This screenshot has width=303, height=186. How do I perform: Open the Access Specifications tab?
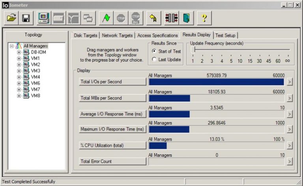click(x=157, y=35)
